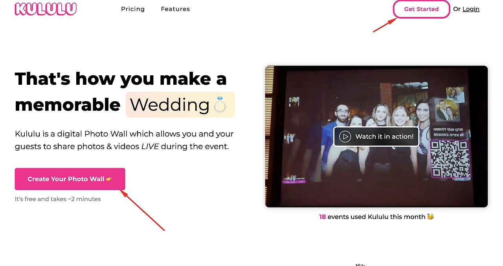Click the "It's free and takes ~2 minutes" text

pos(58,199)
